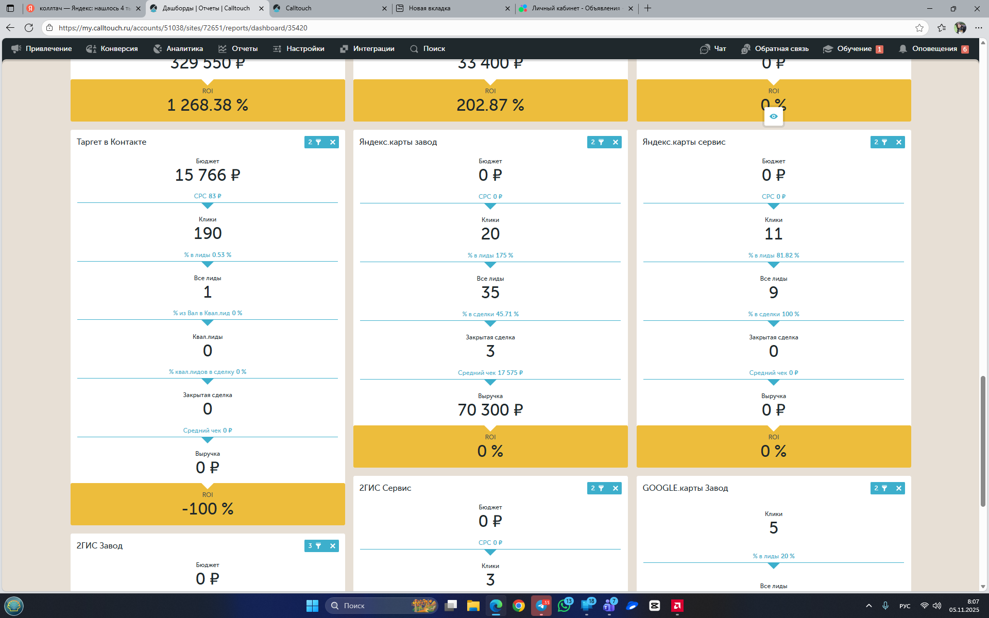The image size is (989, 618).
Task: Go back to the previous page
Action: tap(10, 28)
